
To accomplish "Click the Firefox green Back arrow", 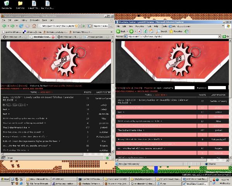I will click(x=3, y=26).
